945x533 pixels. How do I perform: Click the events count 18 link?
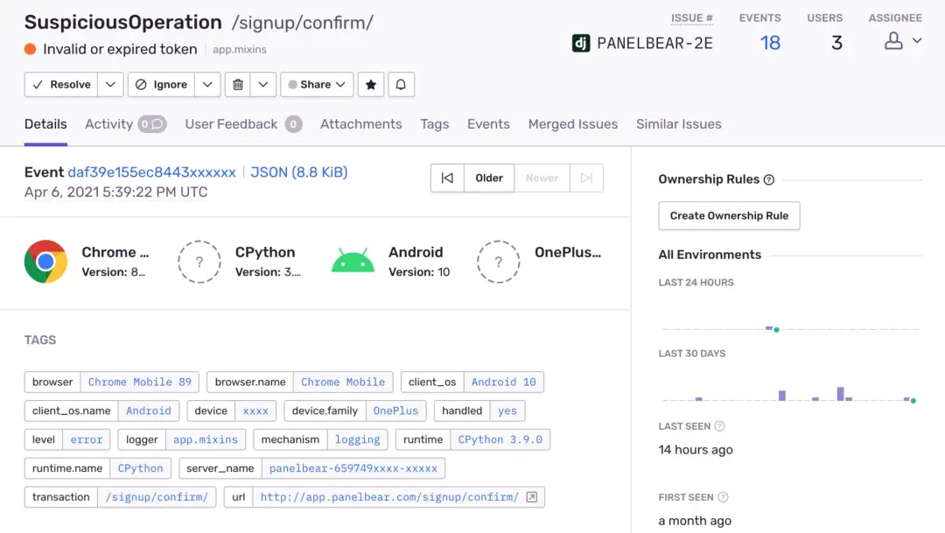click(x=770, y=43)
